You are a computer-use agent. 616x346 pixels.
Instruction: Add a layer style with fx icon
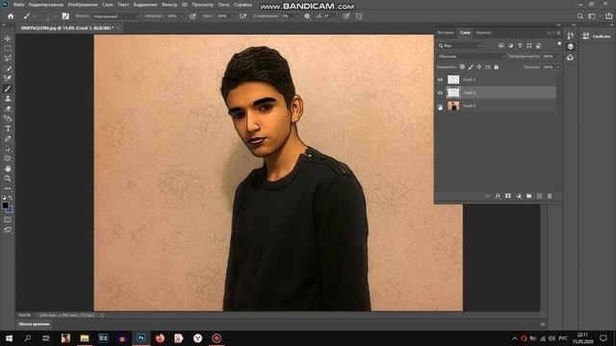[x=498, y=196]
